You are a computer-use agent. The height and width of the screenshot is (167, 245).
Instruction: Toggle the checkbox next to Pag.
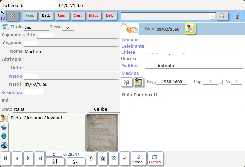pyautogui.click(x=221, y=82)
